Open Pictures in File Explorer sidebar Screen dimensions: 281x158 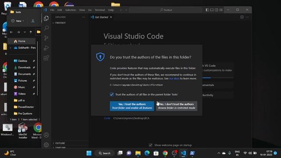(23, 81)
